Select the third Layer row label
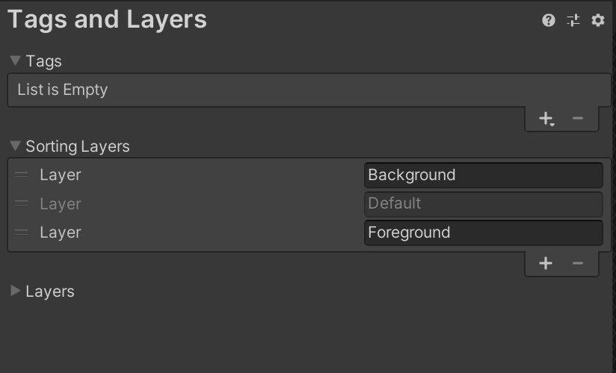This screenshot has height=373, width=616. pos(60,232)
